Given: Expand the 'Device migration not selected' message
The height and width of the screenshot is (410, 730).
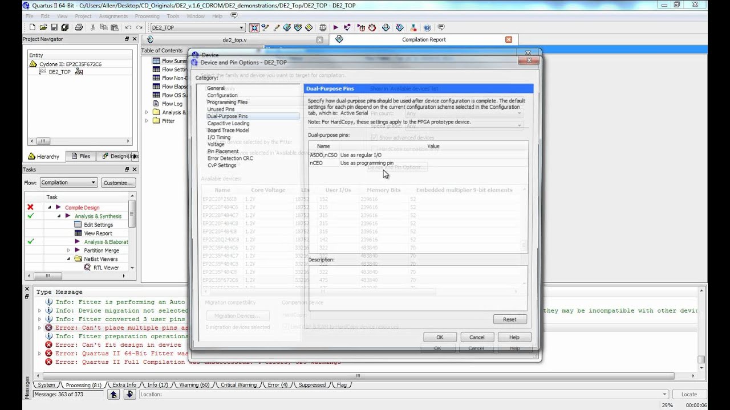Looking at the screenshot, I should click(x=39, y=311).
